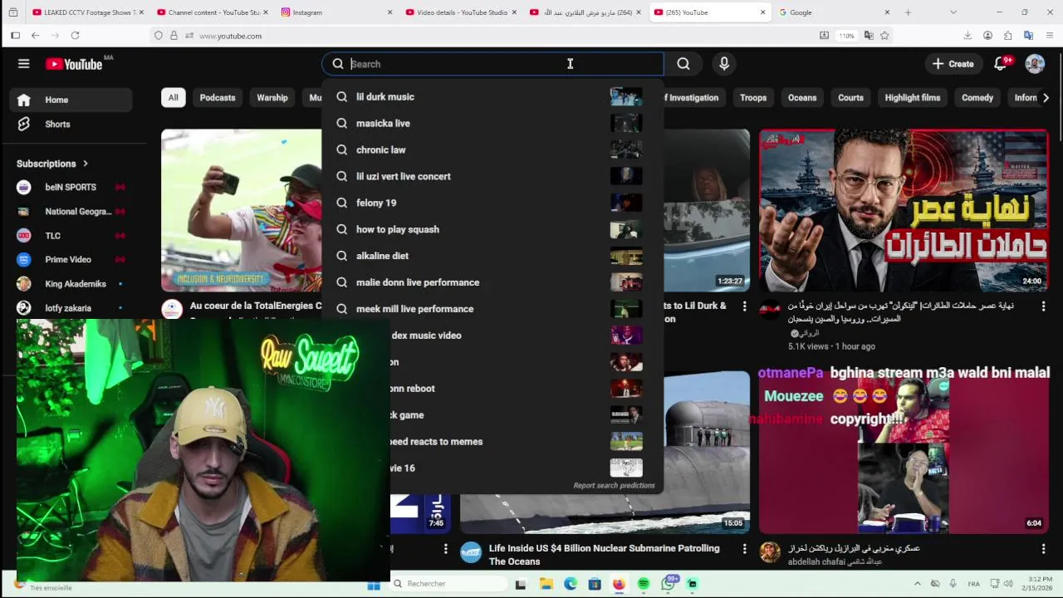Viewport: 1063px width, 598px height.
Task: Choose 'malie donn live performance' suggestion
Action: [x=492, y=282]
